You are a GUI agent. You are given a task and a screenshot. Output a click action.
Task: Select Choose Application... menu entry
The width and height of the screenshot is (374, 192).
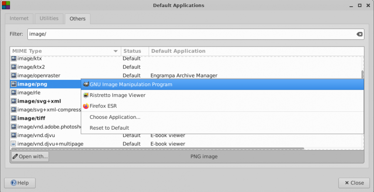(222, 117)
